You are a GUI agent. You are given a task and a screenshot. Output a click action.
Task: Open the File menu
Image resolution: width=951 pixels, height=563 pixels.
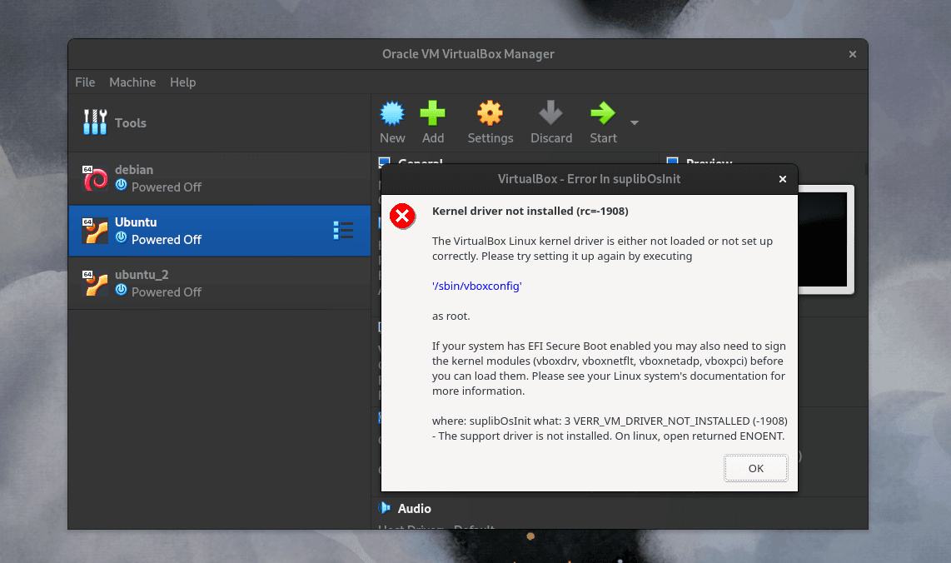point(84,82)
